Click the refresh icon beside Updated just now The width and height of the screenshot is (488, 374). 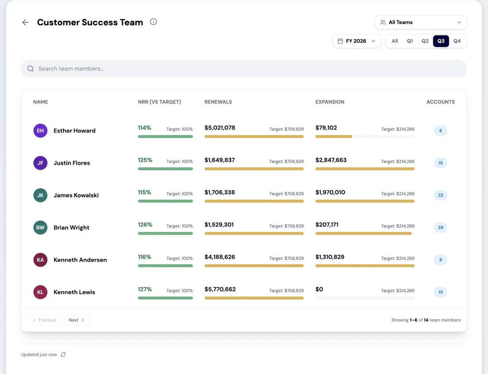coord(63,355)
